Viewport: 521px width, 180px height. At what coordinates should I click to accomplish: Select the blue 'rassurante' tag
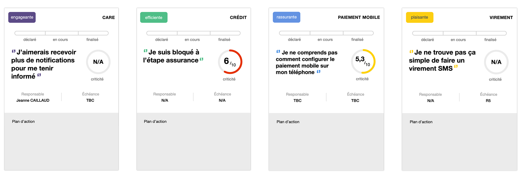click(287, 17)
